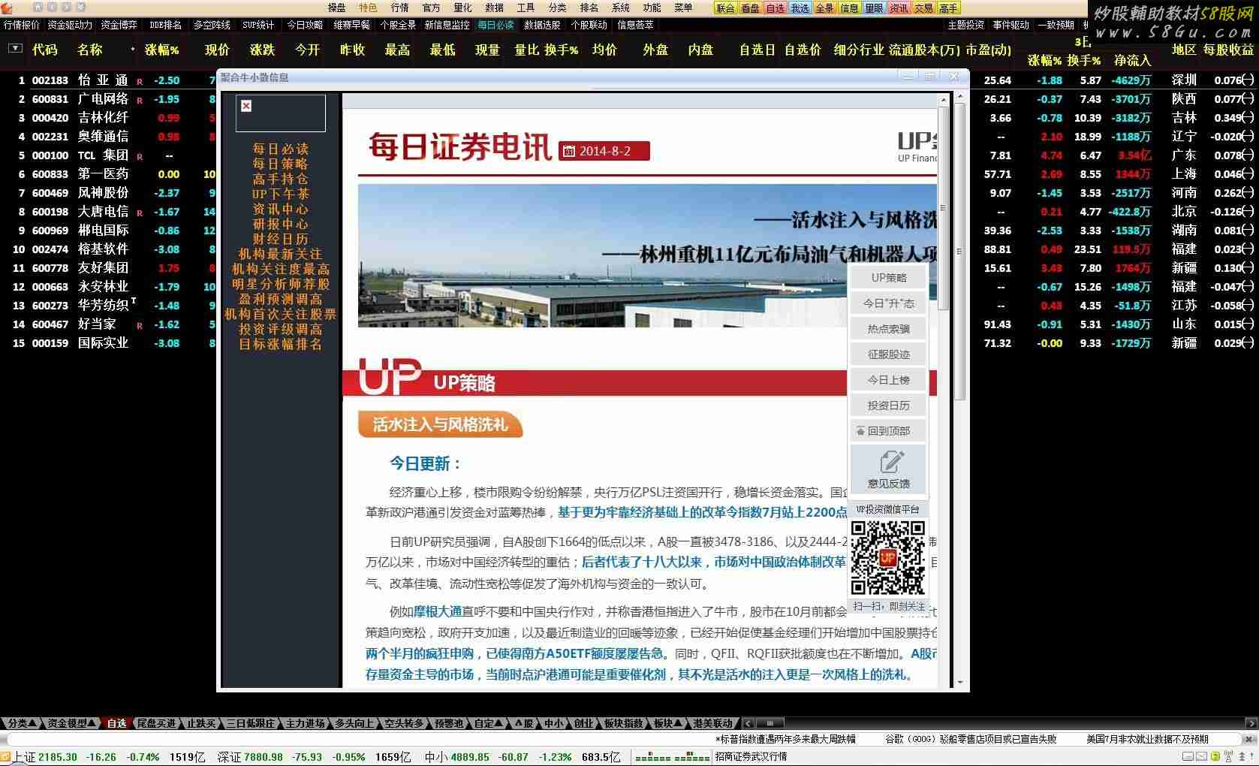Click the 投资日历 floating nav button
The image size is (1259, 766).
point(888,406)
